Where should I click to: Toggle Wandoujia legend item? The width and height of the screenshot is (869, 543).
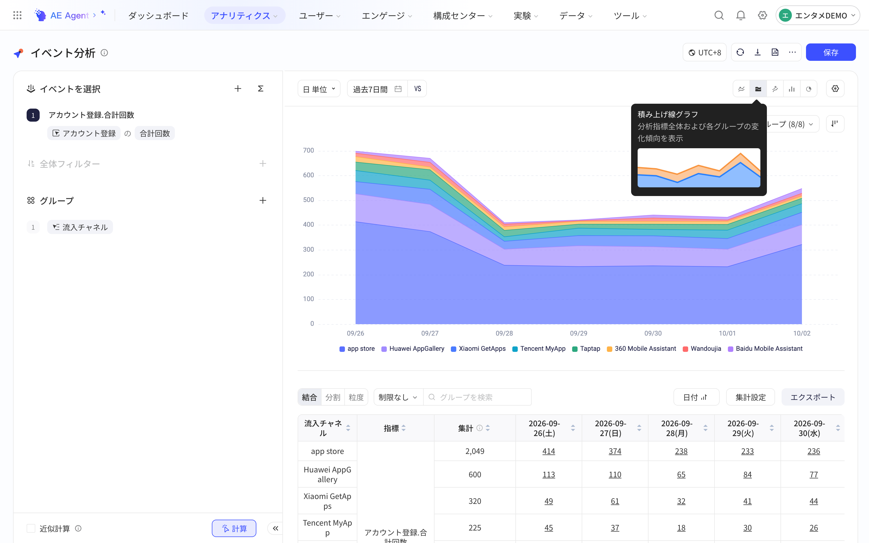pos(702,348)
